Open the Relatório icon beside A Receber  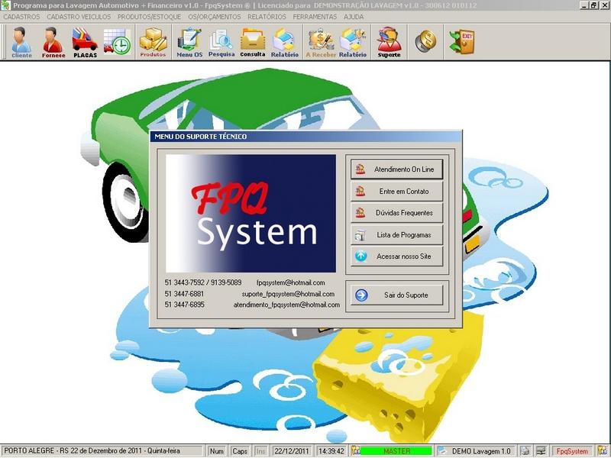coord(353,43)
